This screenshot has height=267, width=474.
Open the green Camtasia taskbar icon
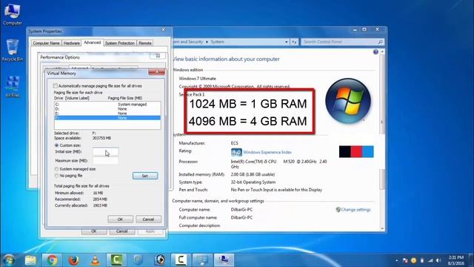tap(116, 260)
